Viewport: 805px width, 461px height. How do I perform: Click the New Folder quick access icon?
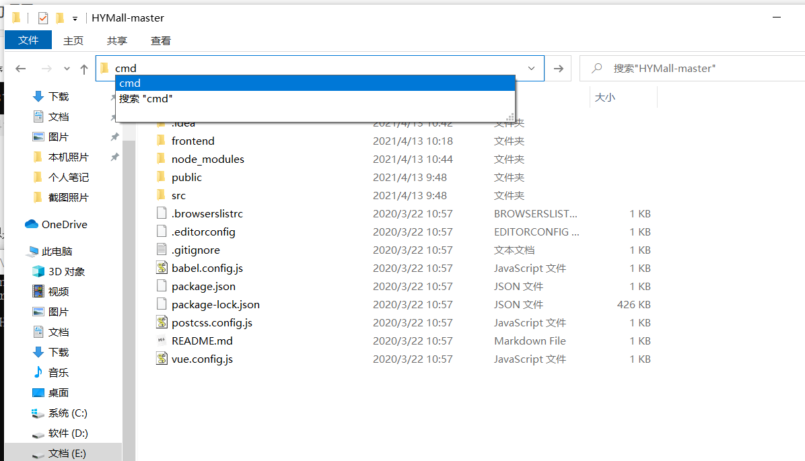(60, 18)
